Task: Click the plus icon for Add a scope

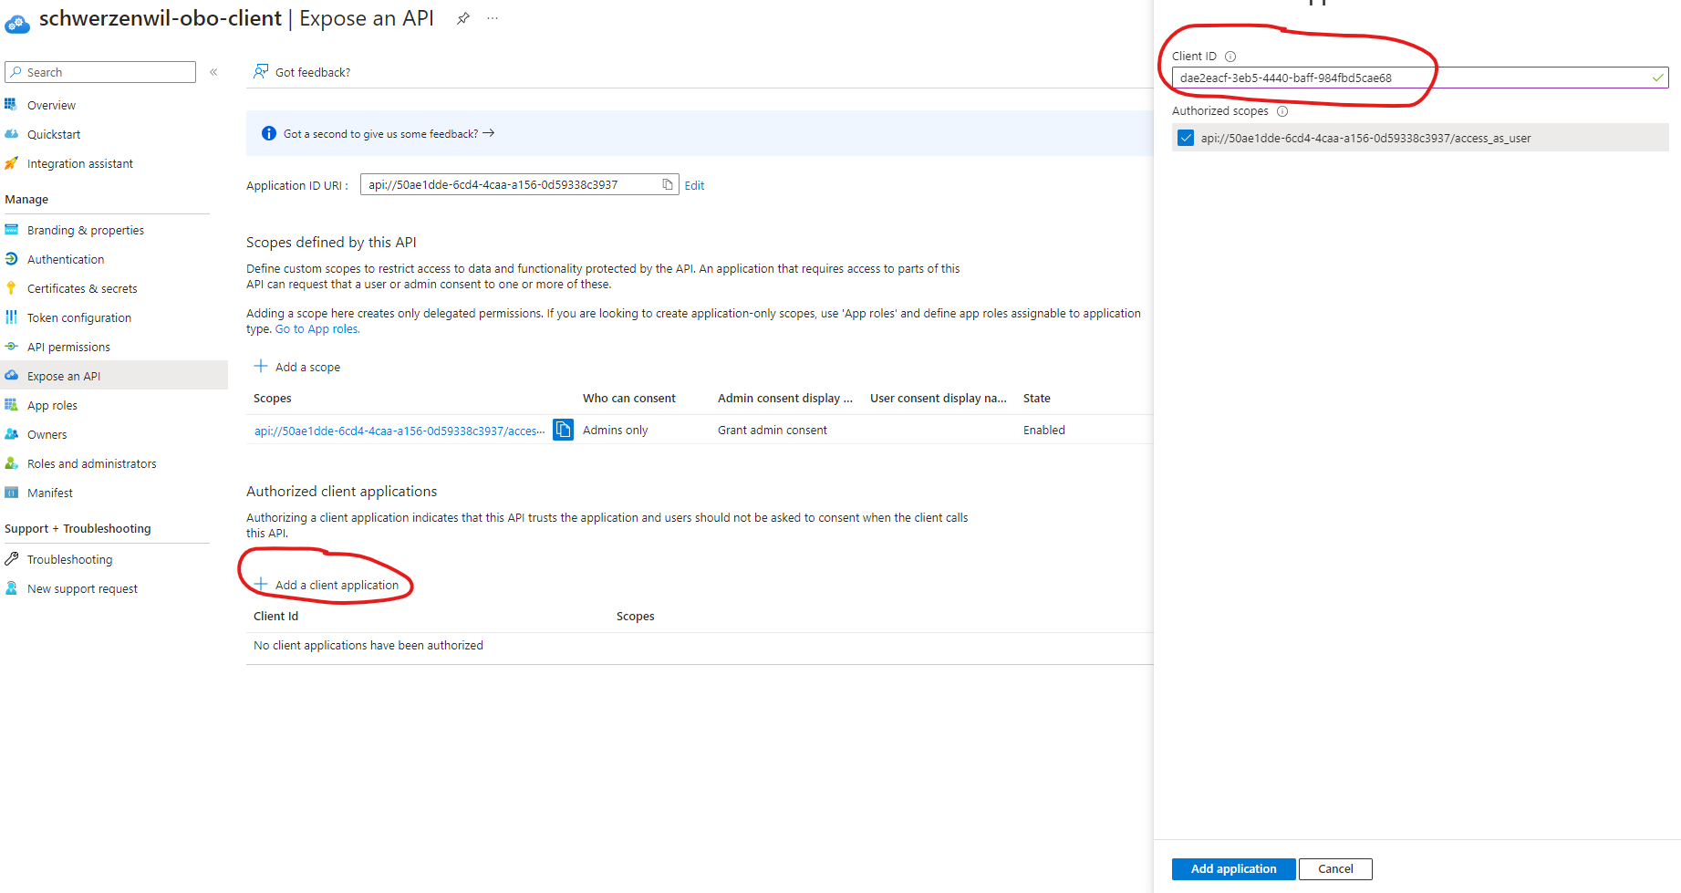Action: (x=261, y=367)
